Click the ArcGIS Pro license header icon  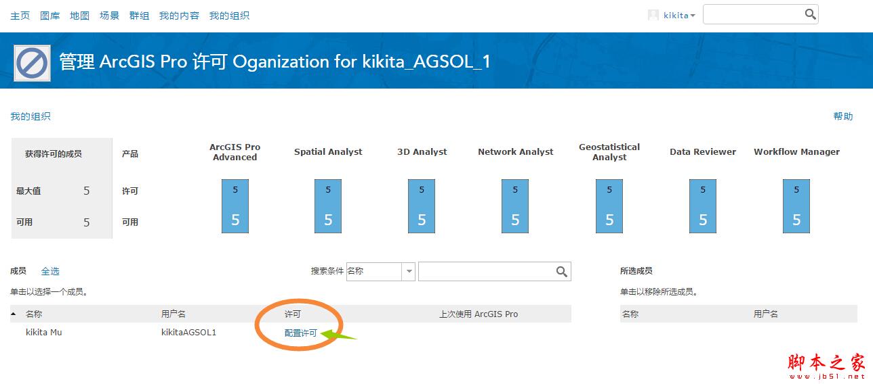pos(32,62)
